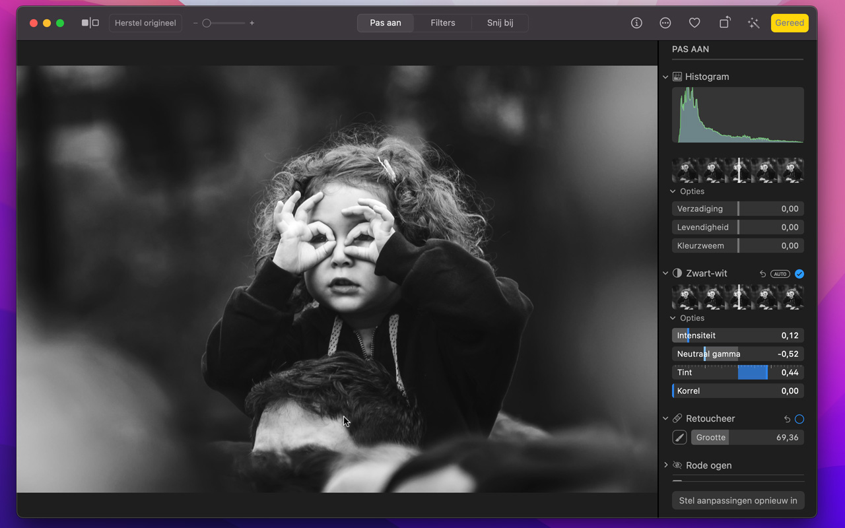Open the more options ellipsis menu

tap(665, 23)
